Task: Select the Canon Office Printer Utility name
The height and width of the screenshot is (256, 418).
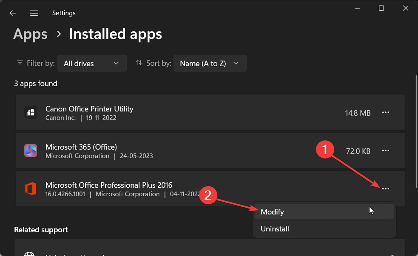Action: point(89,109)
